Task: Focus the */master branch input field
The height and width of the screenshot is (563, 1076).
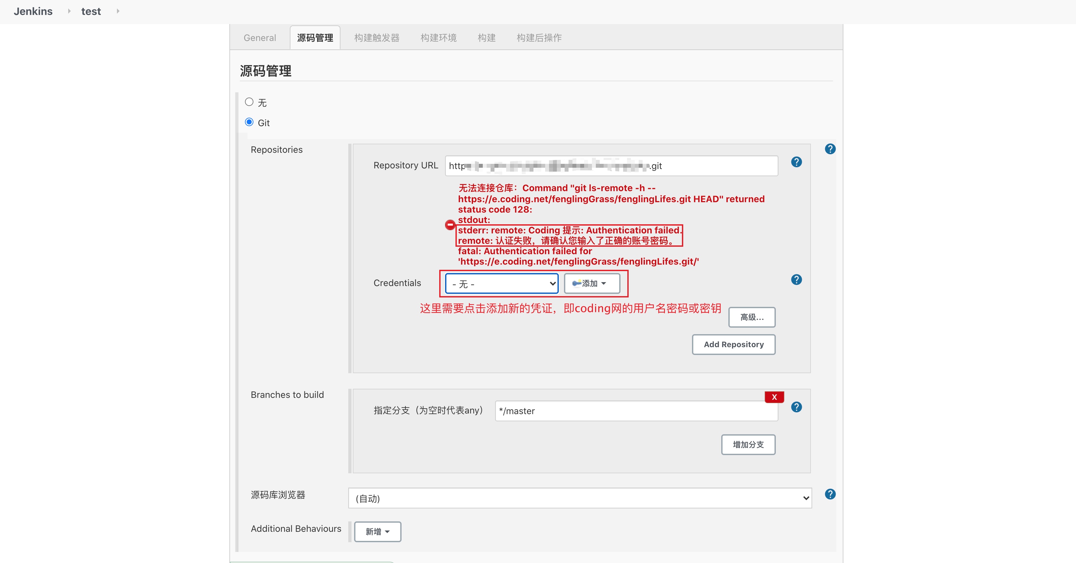Action: [636, 411]
